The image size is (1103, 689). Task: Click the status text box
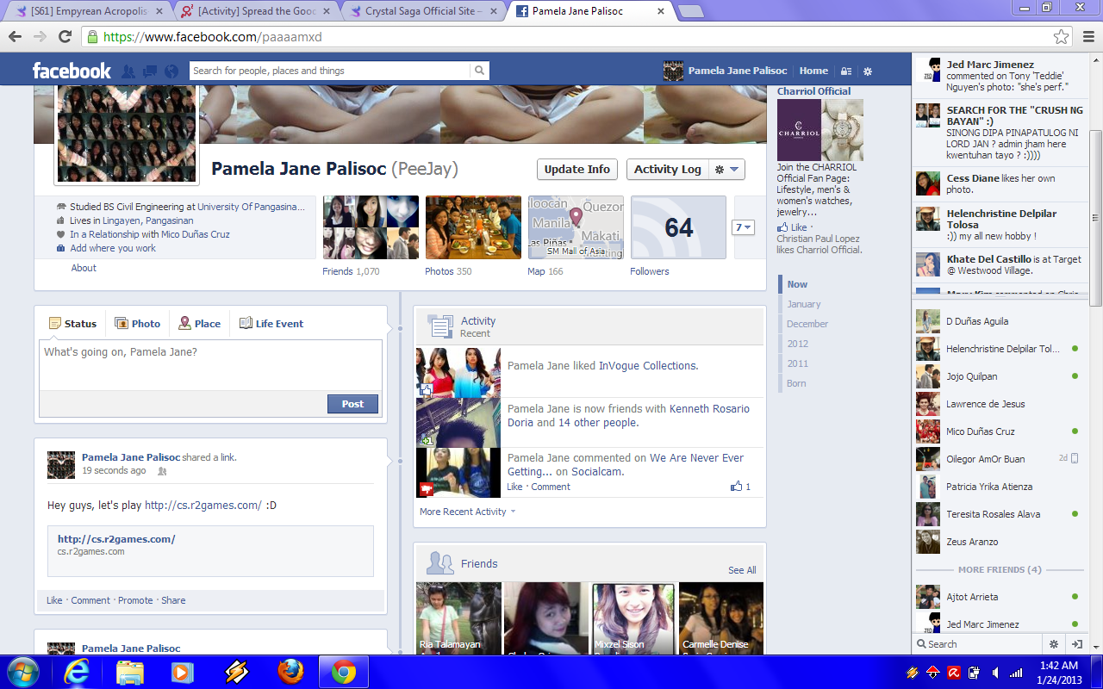(210, 363)
